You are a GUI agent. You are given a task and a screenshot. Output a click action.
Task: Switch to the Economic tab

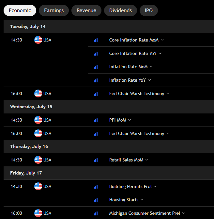tap(20, 10)
